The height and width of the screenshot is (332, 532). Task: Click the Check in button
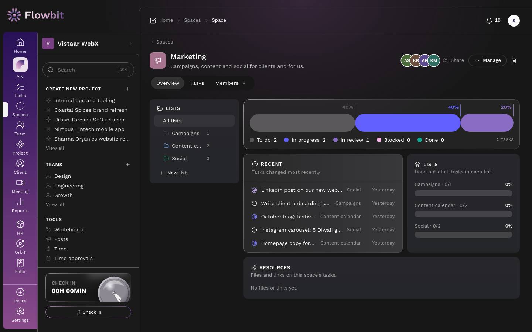click(x=88, y=312)
